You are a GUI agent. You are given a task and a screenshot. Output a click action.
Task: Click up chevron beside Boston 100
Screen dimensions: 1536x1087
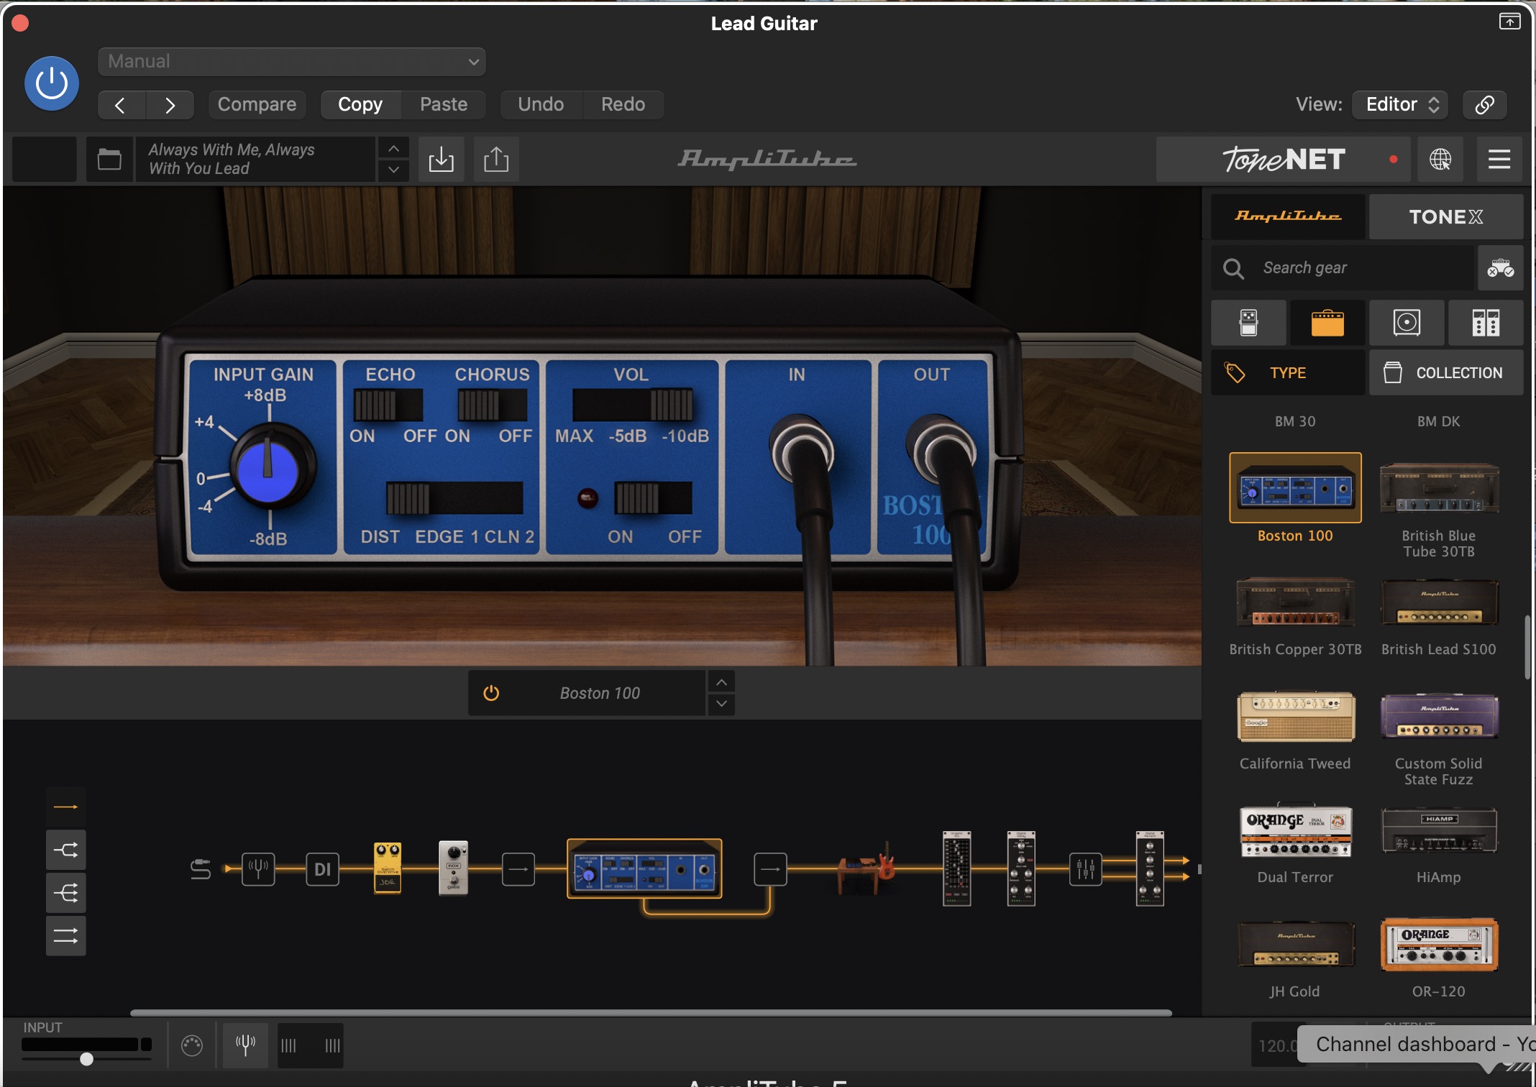pyautogui.click(x=721, y=682)
